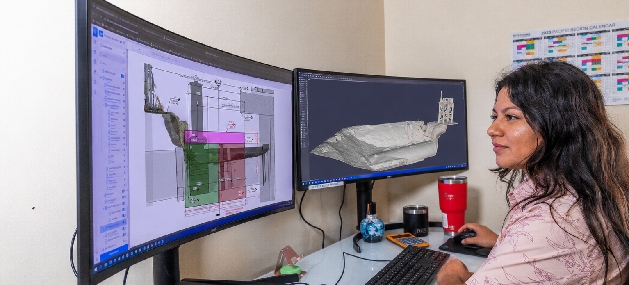Viewport: 629px width, 285px height.
Task: Click the red callout label above magenta zone
Action: pos(231,124)
